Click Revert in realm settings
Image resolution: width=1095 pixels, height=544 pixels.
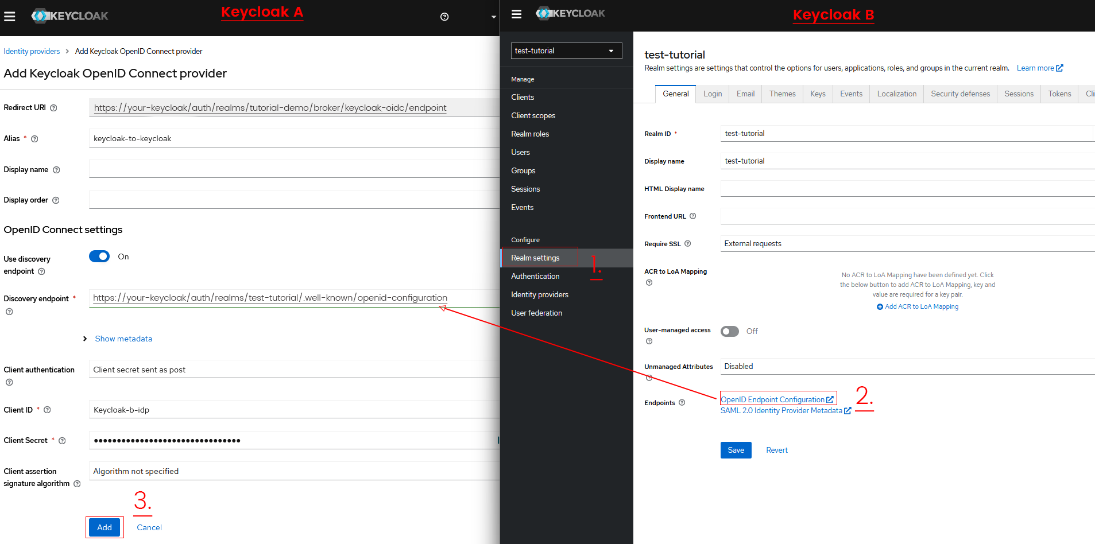(777, 450)
